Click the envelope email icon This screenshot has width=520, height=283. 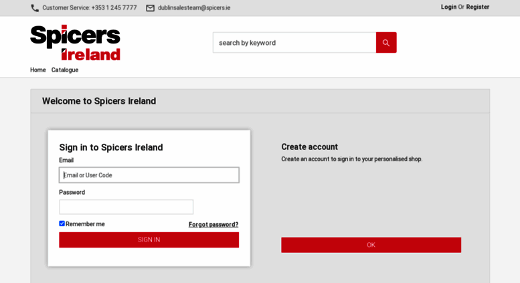[150, 8]
